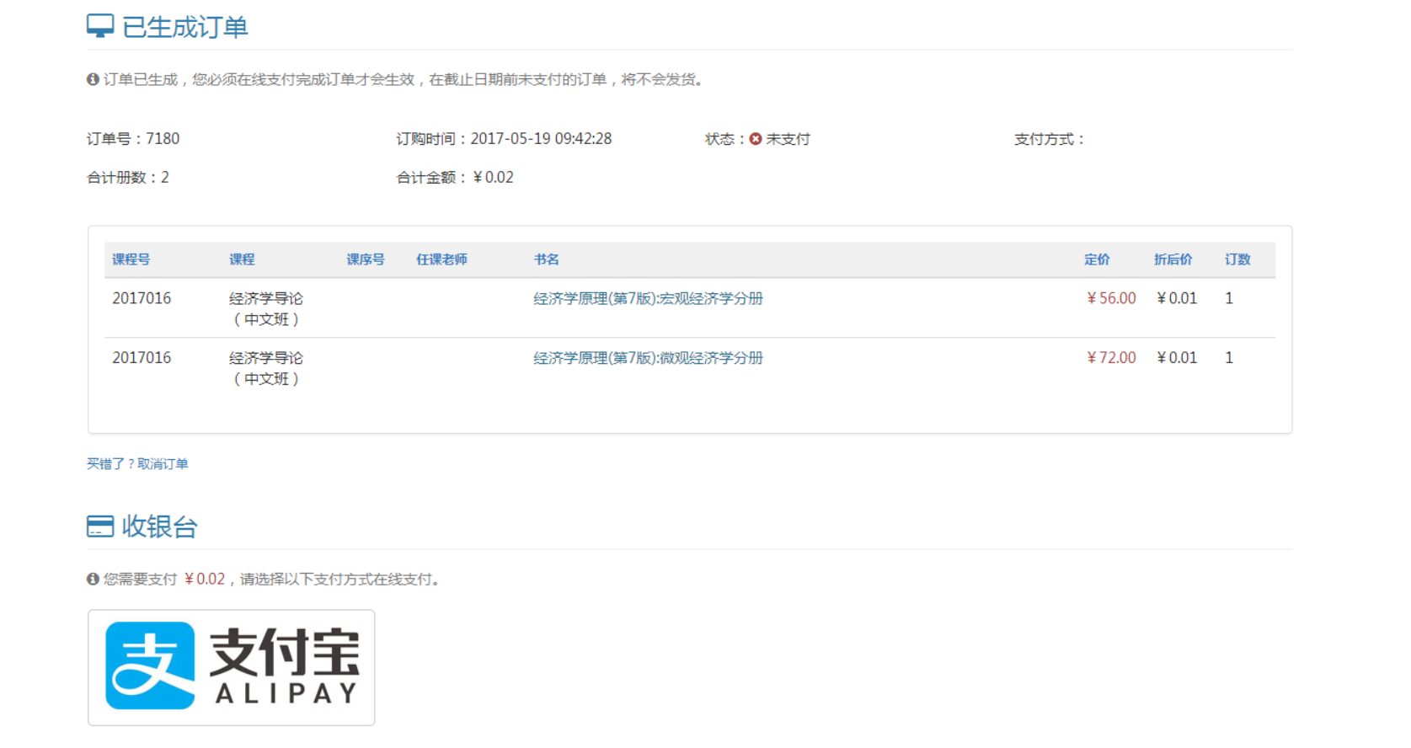Click the 书名 column header
Image resolution: width=1411 pixels, height=748 pixels.
(x=546, y=259)
